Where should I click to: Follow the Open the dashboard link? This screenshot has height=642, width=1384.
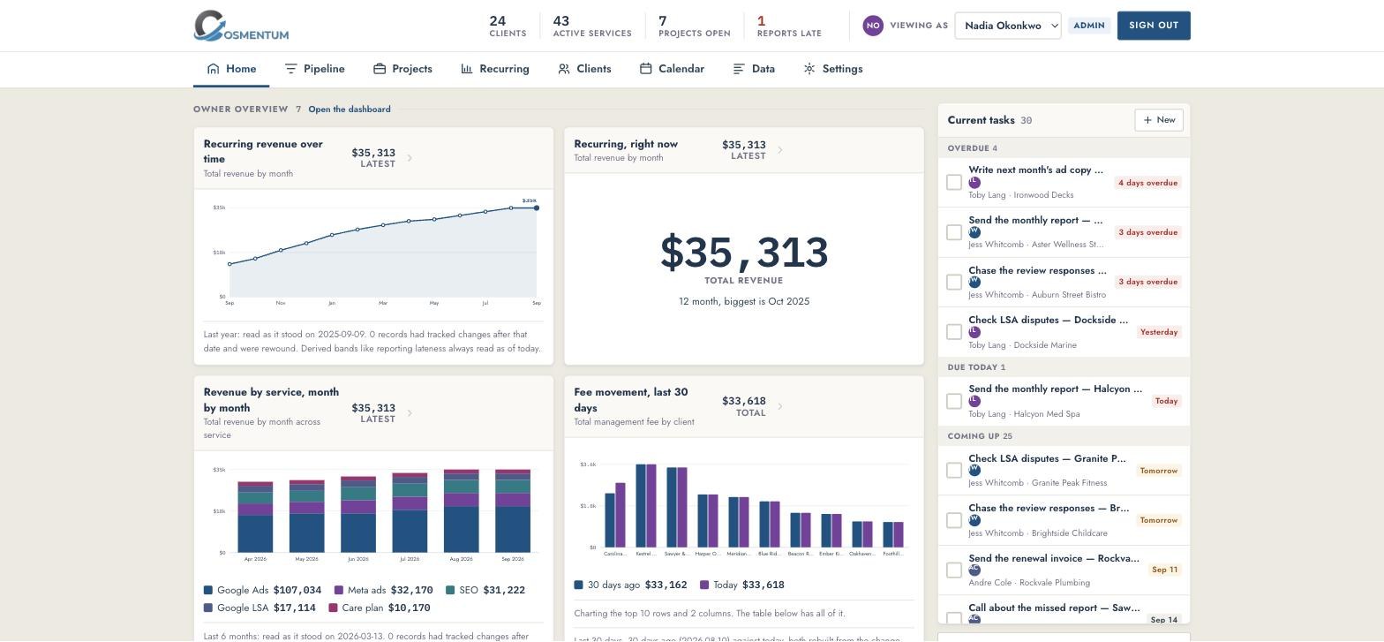350,110
